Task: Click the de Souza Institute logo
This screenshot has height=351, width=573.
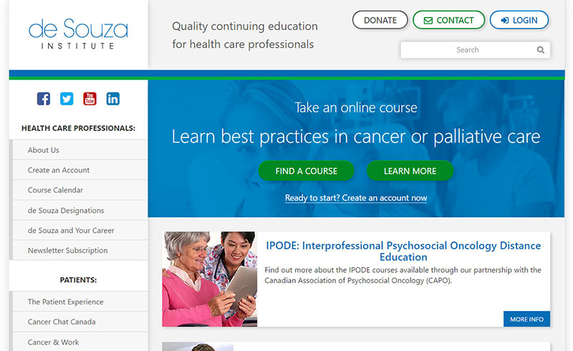Action: (78, 34)
